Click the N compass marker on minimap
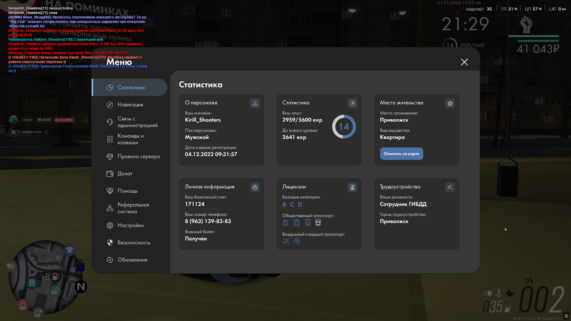 pyautogui.click(x=81, y=287)
